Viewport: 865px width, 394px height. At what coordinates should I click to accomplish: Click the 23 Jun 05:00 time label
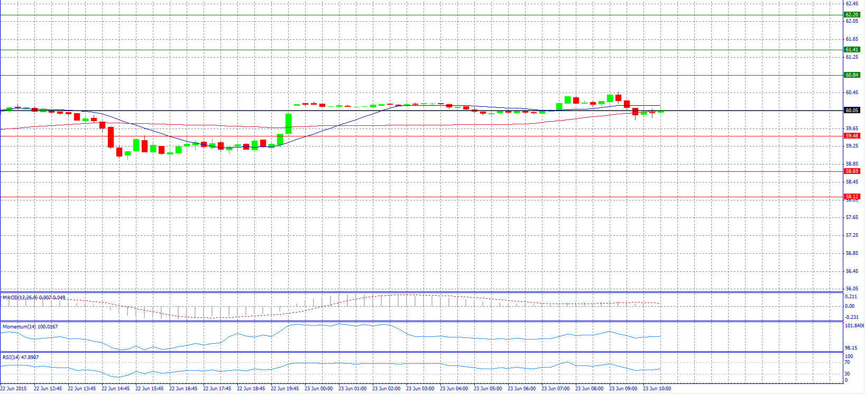(487, 389)
